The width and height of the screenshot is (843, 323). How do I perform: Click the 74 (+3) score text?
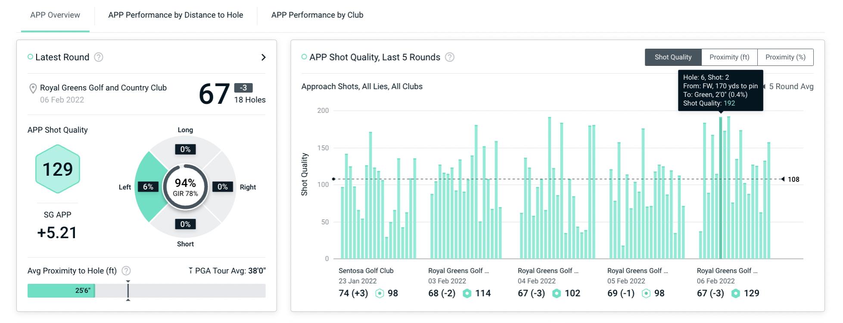[x=353, y=294]
